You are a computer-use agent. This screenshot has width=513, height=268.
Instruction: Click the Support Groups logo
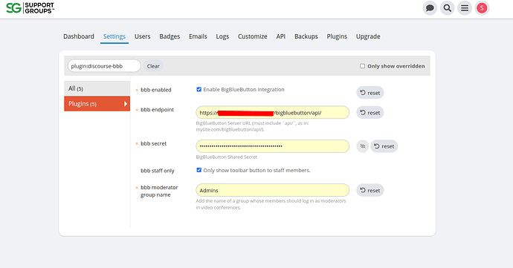click(30, 8)
